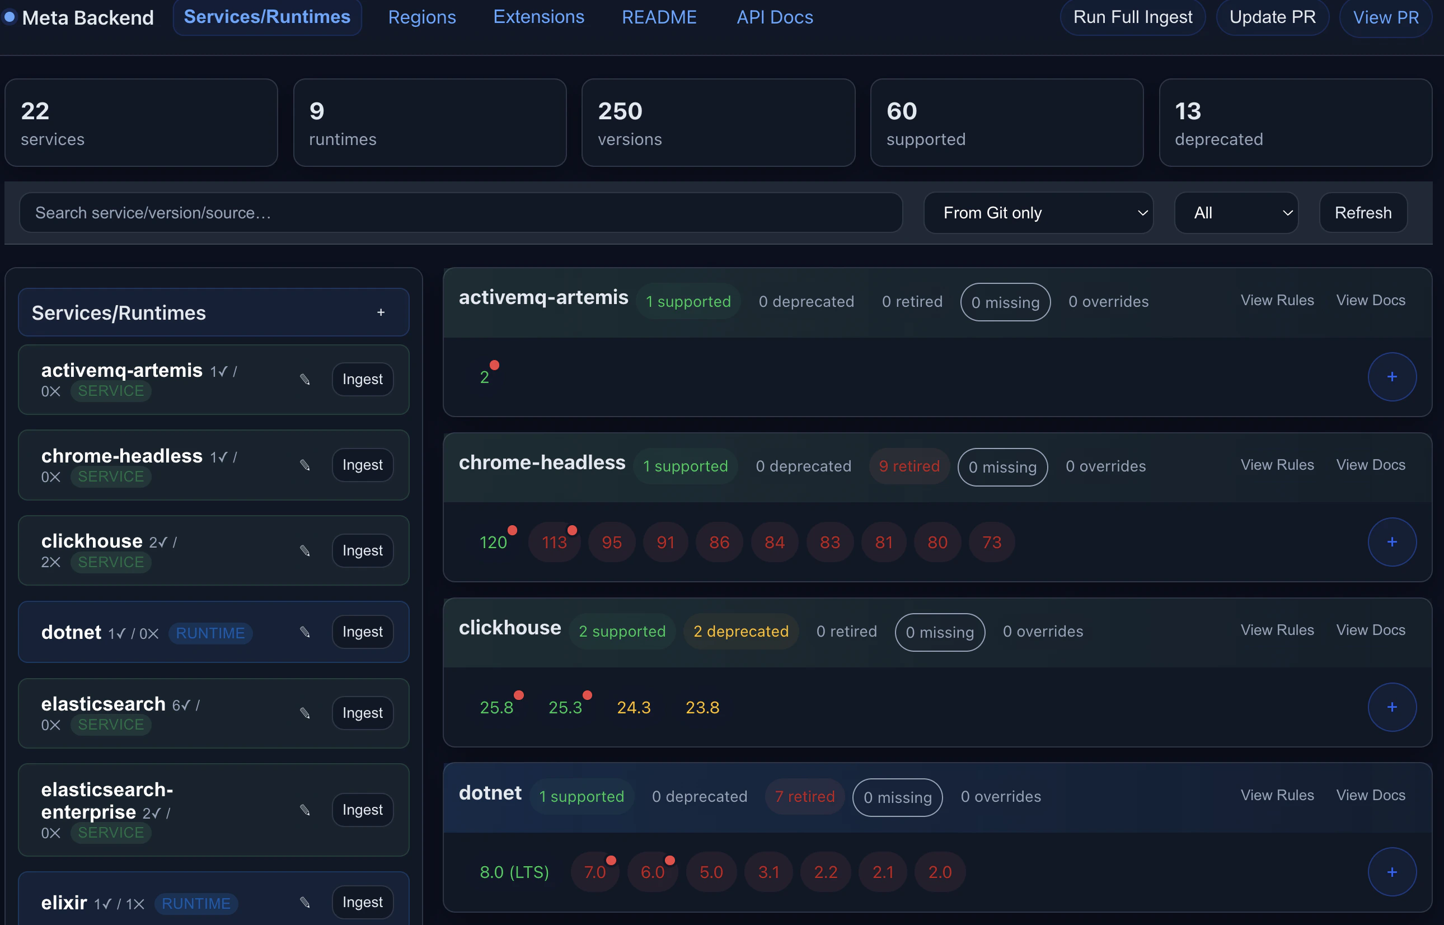Switch to the Regions tab
This screenshot has height=925, width=1444.
coord(421,17)
